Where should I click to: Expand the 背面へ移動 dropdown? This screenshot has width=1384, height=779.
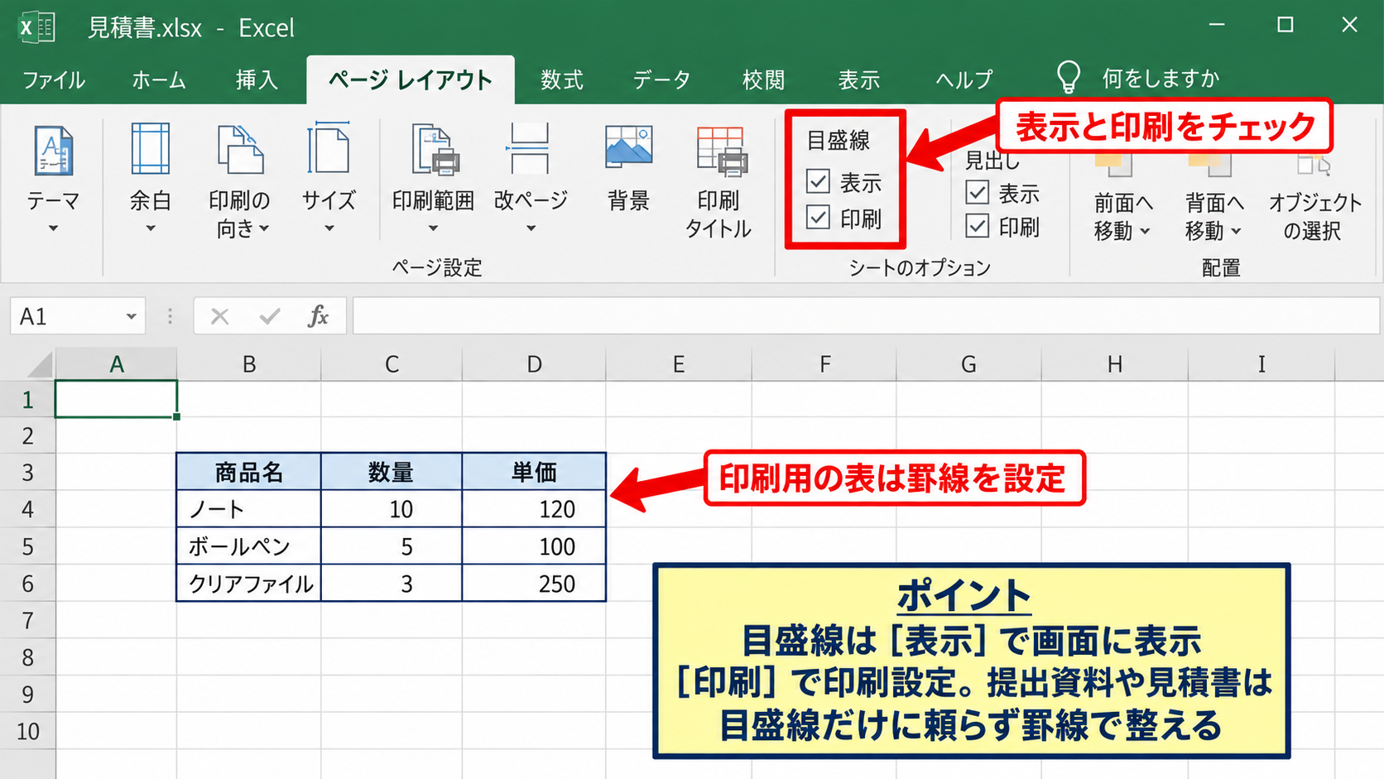click(x=1236, y=232)
